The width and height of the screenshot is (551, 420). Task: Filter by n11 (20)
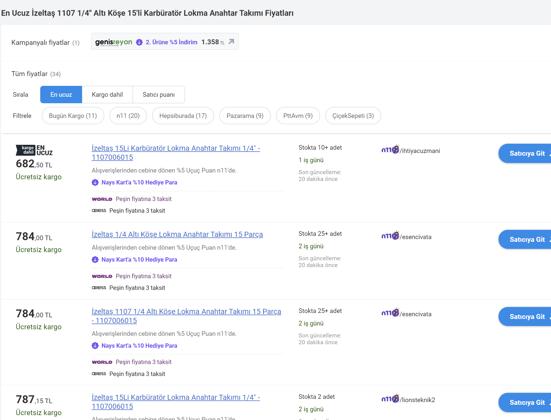point(128,116)
